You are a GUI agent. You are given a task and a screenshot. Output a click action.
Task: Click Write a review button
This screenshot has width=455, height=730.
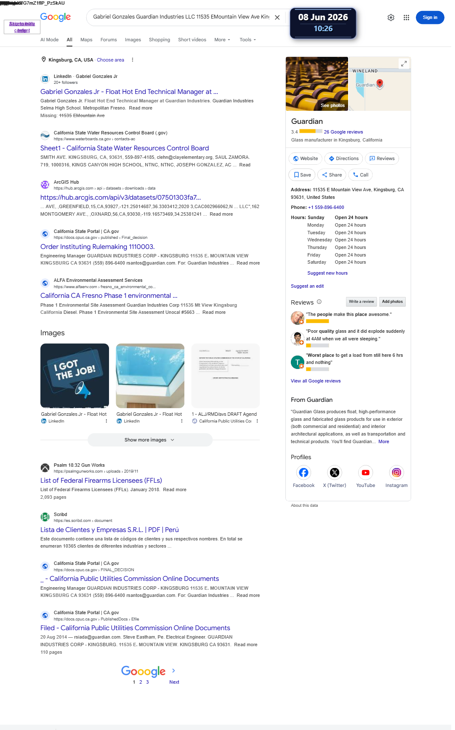361,302
